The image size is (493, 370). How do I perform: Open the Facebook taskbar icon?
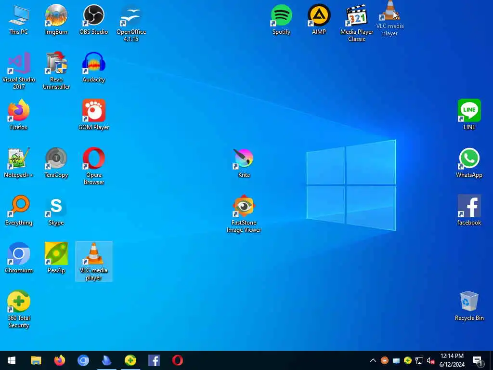coord(154,360)
